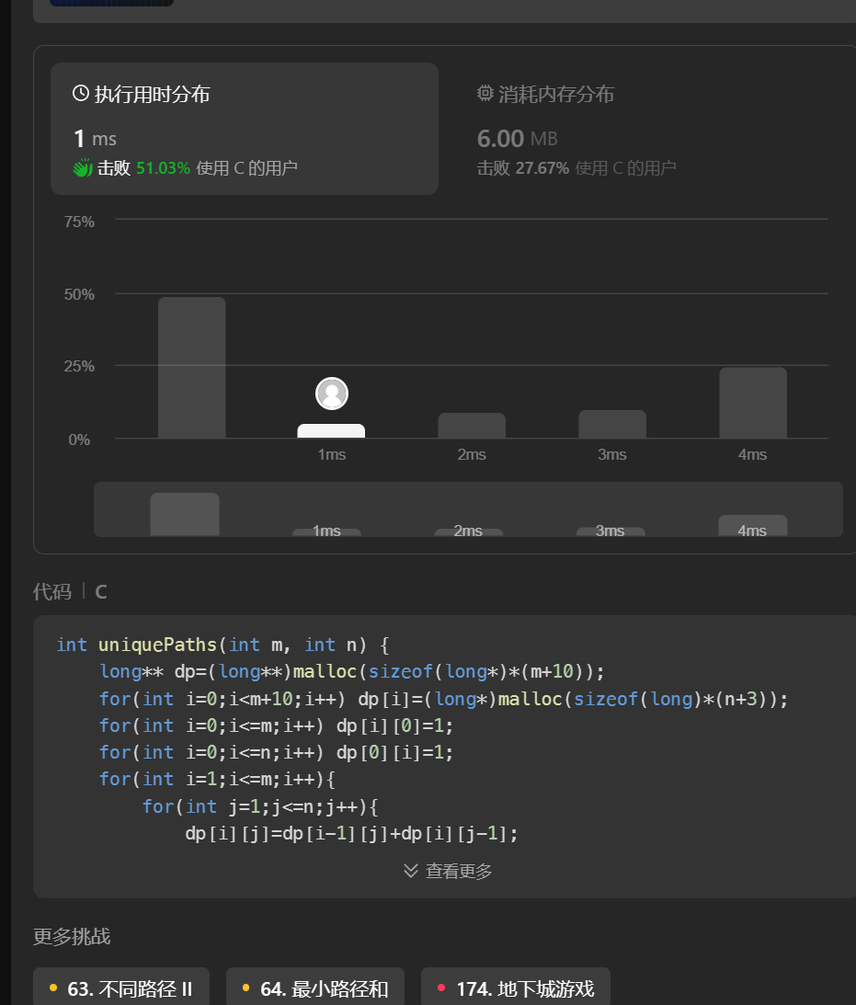The height and width of the screenshot is (1005, 856).
Task: Click the green clapping hands icon
Action: [83, 168]
